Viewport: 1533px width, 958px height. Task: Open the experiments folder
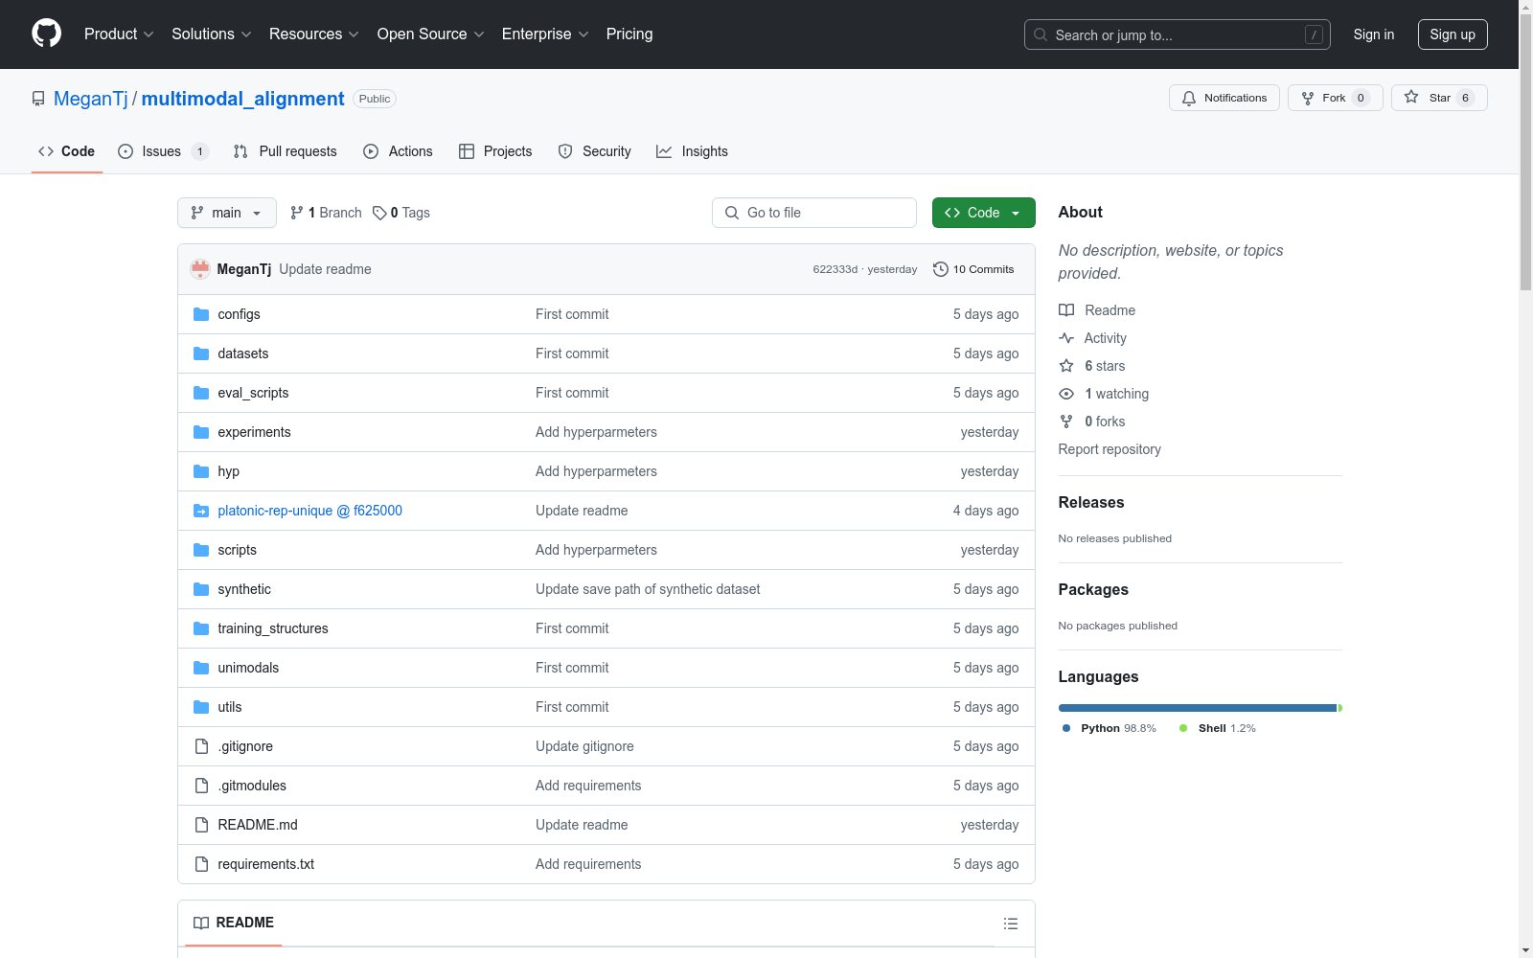point(254,432)
